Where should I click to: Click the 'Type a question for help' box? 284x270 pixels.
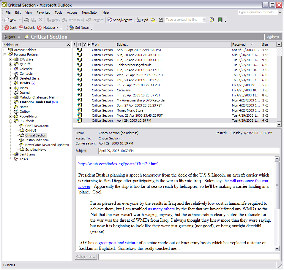258,12
